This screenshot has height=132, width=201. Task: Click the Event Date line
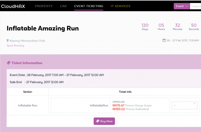(x=57, y=75)
